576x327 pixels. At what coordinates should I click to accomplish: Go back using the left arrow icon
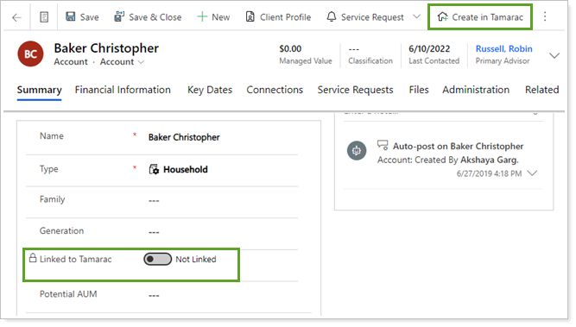(16, 17)
